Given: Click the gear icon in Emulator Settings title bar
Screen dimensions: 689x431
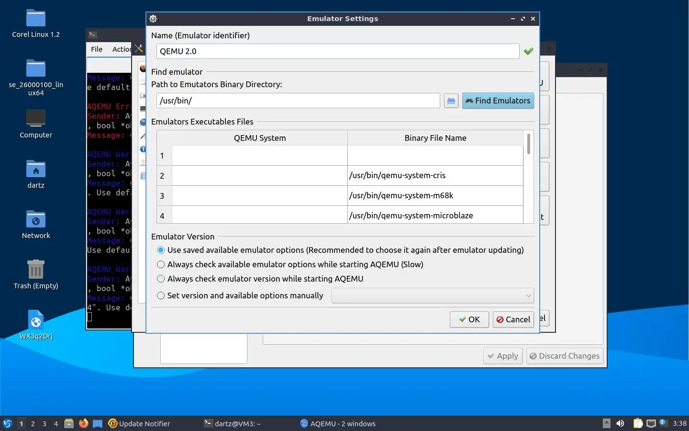Looking at the screenshot, I should pos(153,19).
